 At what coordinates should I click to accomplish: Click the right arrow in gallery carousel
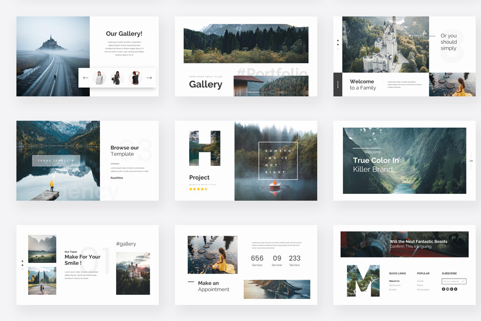pyautogui.click(x=149, y=78)
